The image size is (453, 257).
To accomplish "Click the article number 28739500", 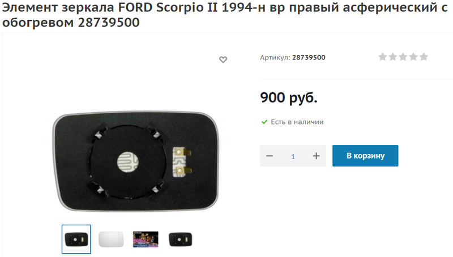I will [x=309, y=58].
